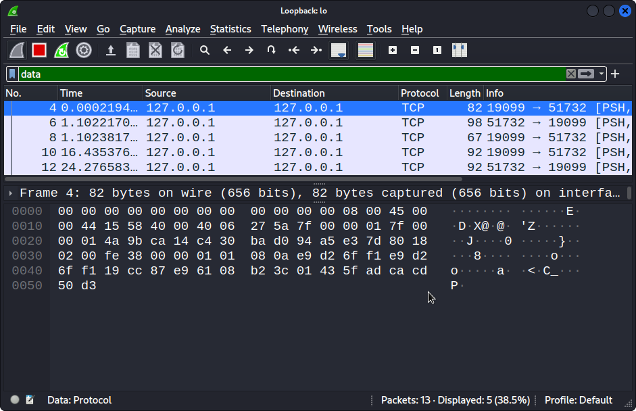Sort by the Destination column header
Image resolution: width=636 pixels, height=411 pixels.
click(x=335, y=93)
